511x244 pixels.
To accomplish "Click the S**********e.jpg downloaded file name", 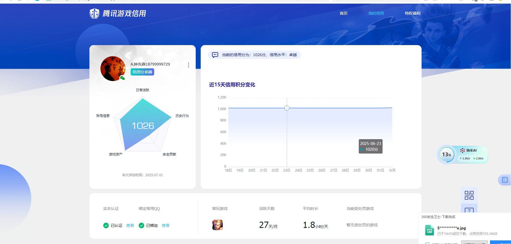I will 451,228.
